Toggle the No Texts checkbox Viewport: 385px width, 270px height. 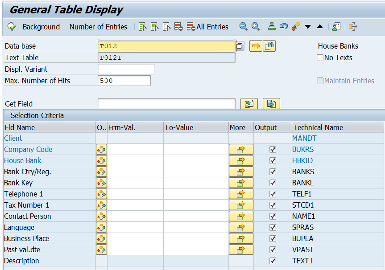tap(320, 57)
